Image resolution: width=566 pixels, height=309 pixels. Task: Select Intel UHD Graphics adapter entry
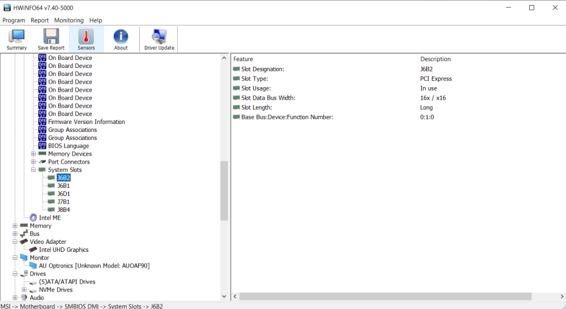(63, 250)
